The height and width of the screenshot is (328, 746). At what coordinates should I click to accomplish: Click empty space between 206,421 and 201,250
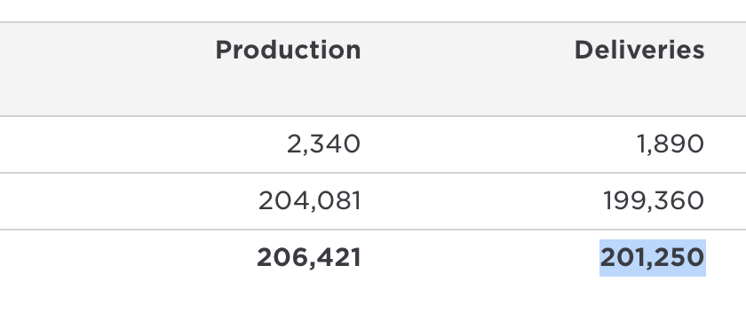click(x=480, y=258)
